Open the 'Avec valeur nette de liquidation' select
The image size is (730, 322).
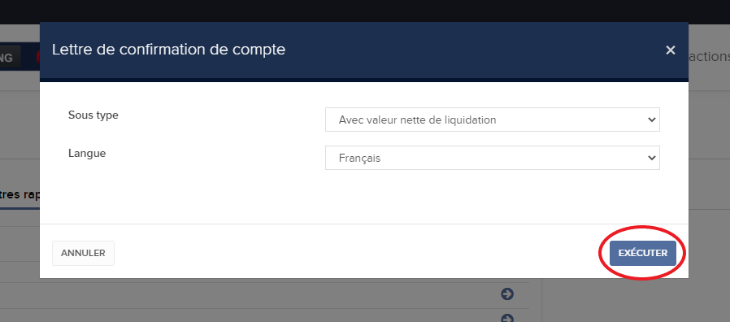click(x=492, y=120)
